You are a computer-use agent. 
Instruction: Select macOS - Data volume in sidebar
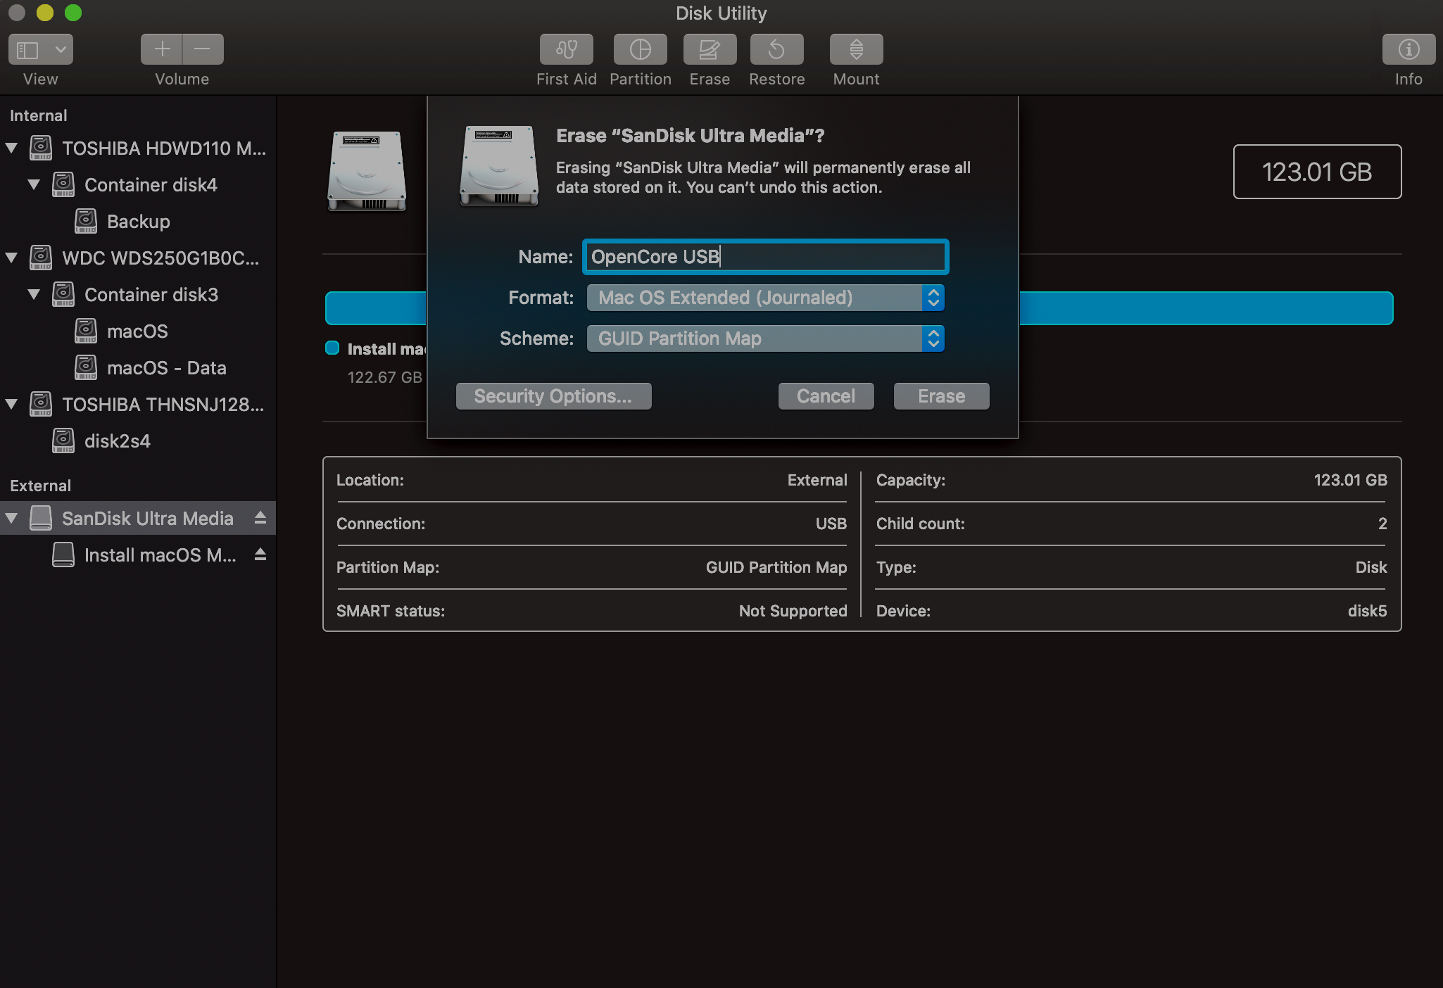(x=166, y=367)
